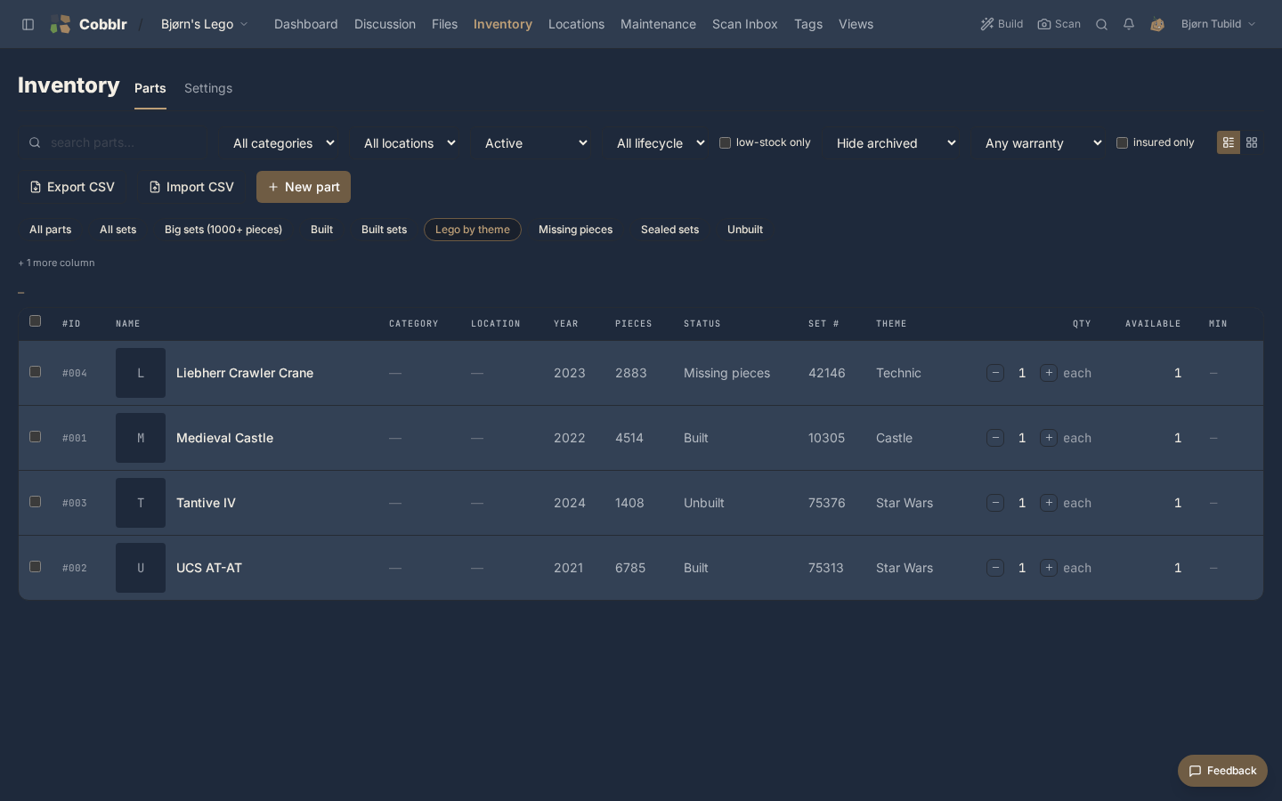This screenshot has height=801, width=1282.
Task: Open the All lifecycle dropdown
Action: pyautogui.click(x=661, y=142)
